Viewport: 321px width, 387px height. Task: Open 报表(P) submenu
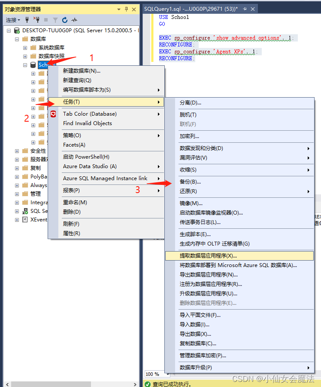coord(106,190)
